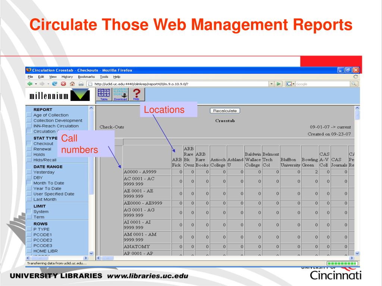Screen dimensions: 382x286
Task: Click the 'Bluffton University' column header
Action: [x=290, y=162]
